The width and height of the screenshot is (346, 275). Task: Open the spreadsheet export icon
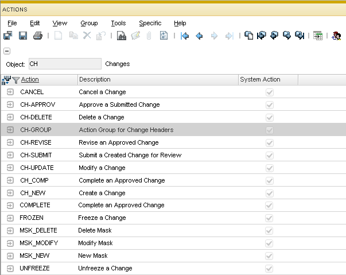[318, 36]
